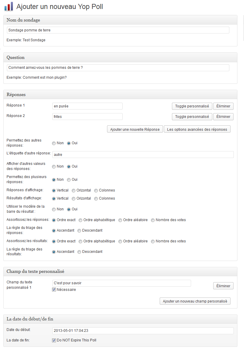Choose Oui for 'Afficher d'autres valeurs des réponses'

69,167
